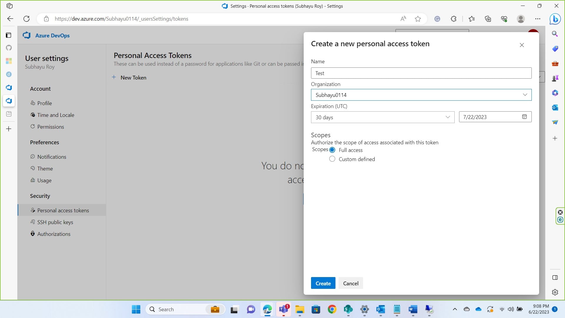Click the Cancel button
565x318 pixels.
(x=350, y=283)
